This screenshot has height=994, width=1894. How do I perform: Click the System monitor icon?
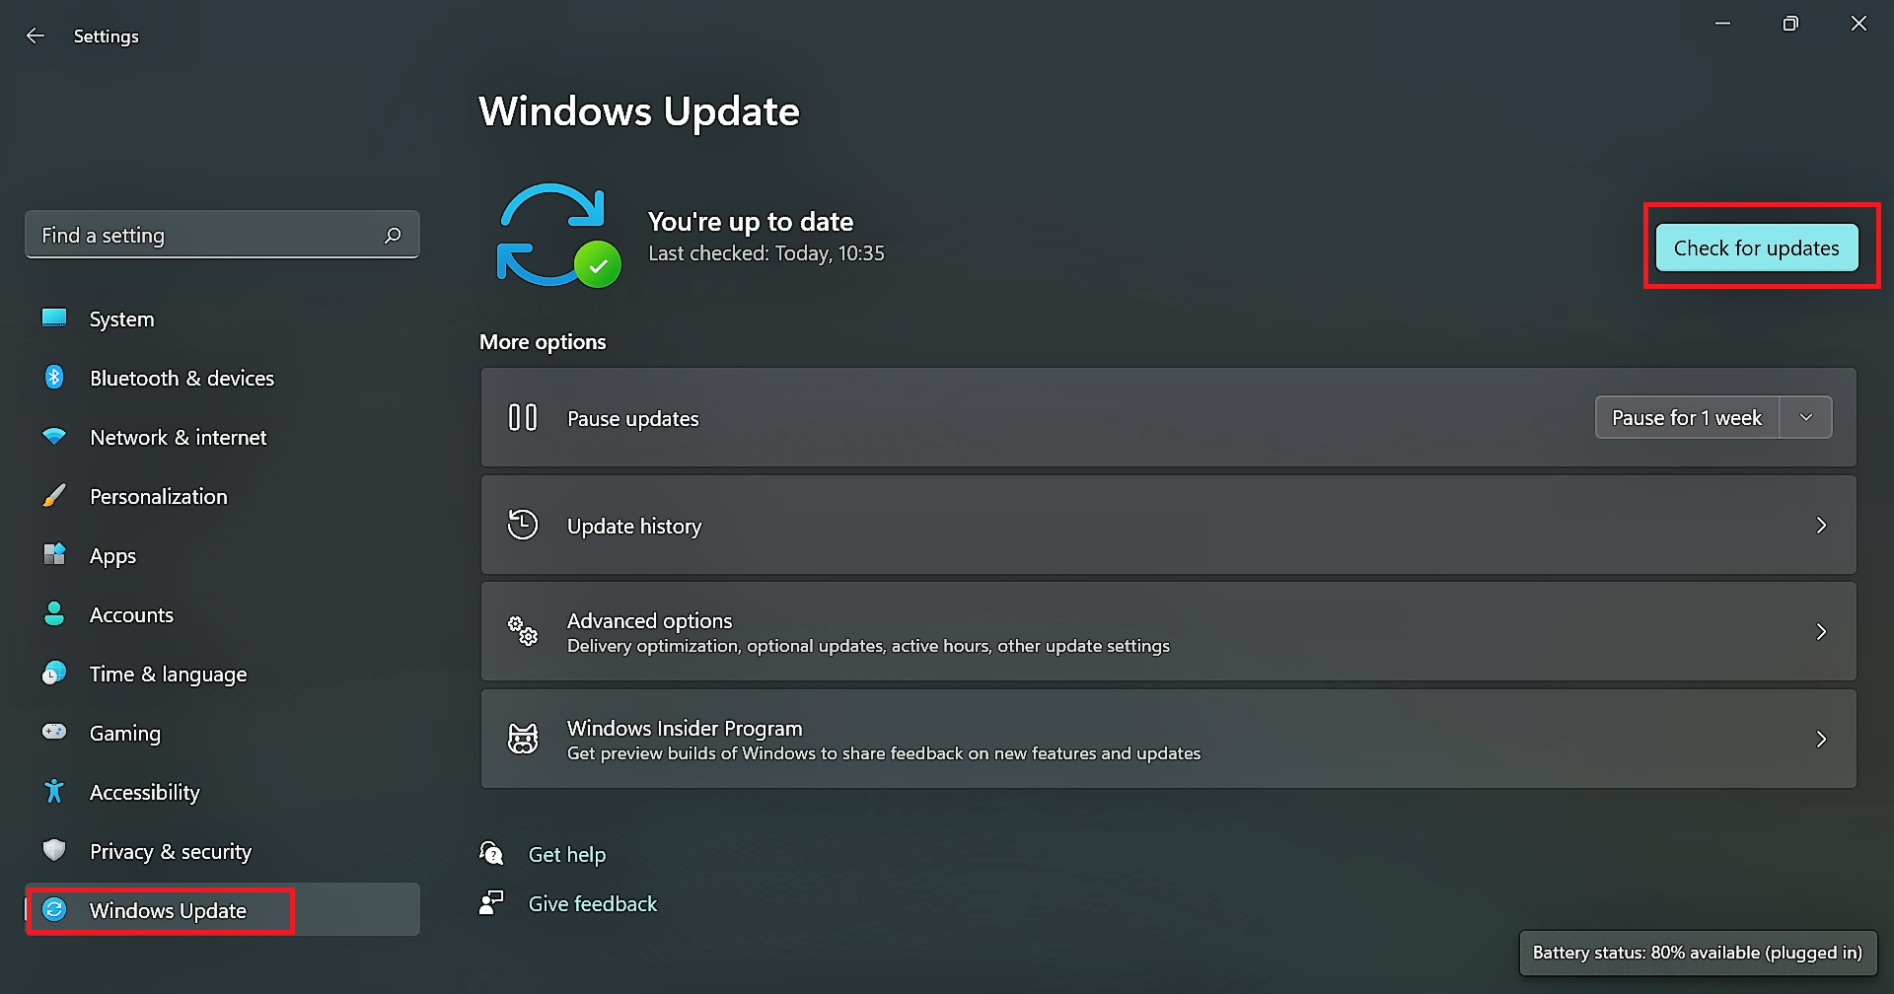54,318
